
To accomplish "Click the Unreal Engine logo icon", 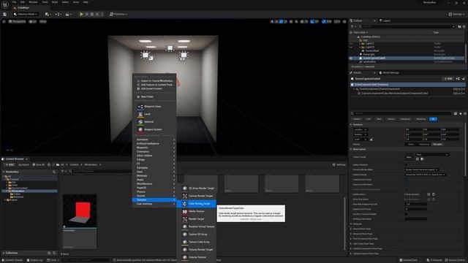I will (5, 5).
